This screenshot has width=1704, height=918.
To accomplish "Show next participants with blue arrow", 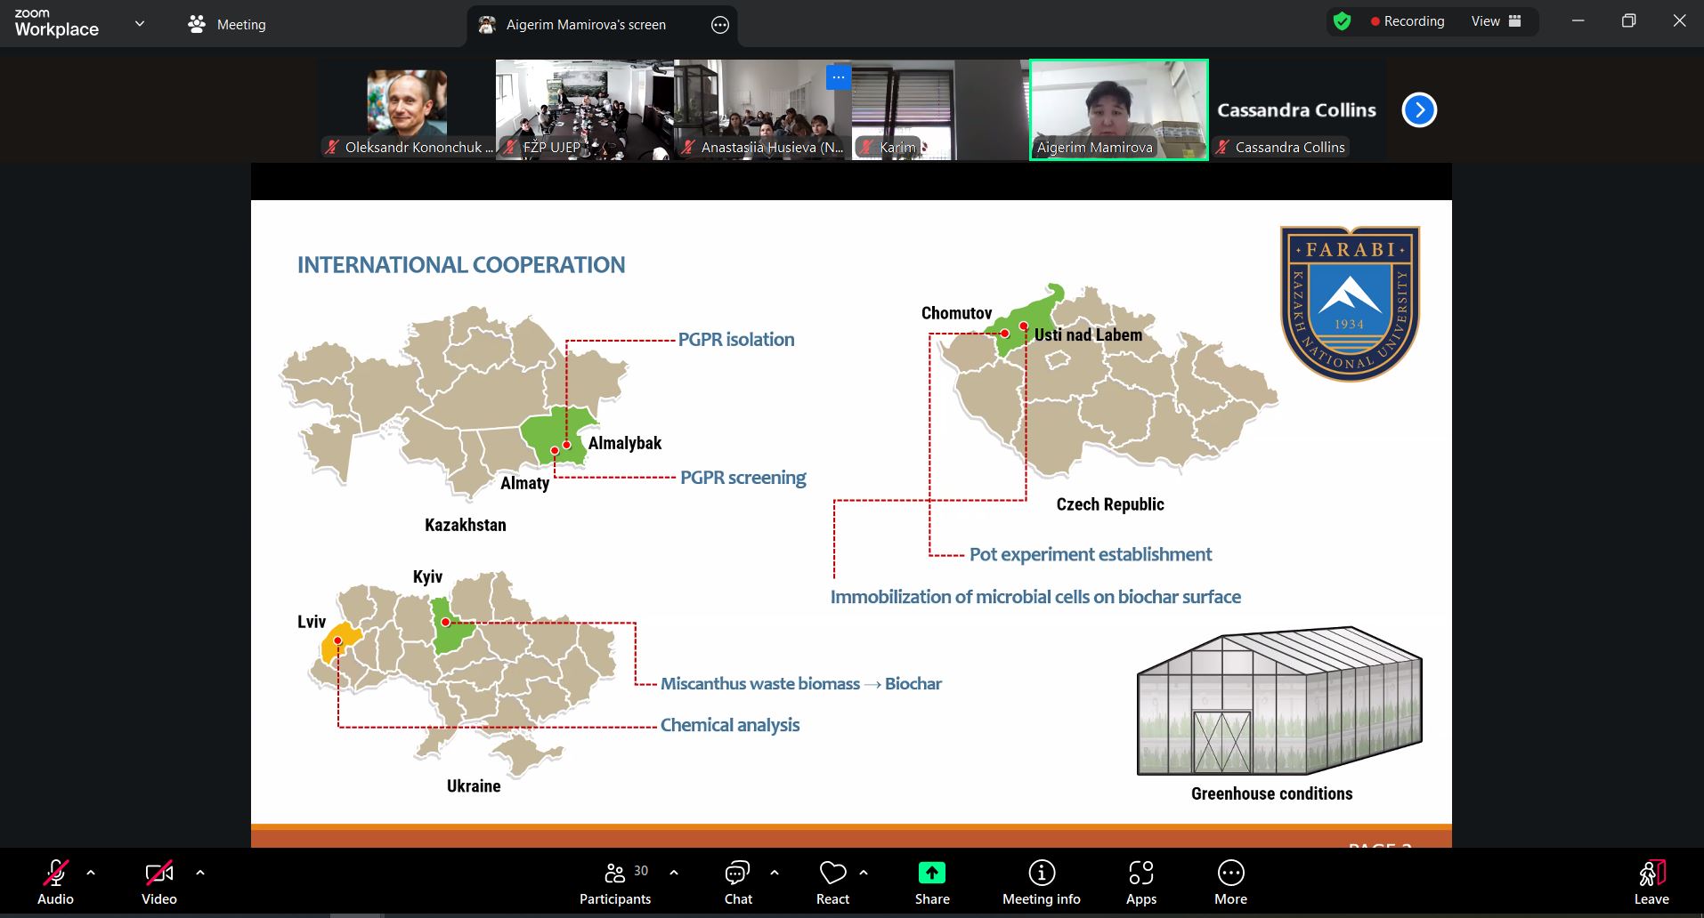I will 1419,110.
